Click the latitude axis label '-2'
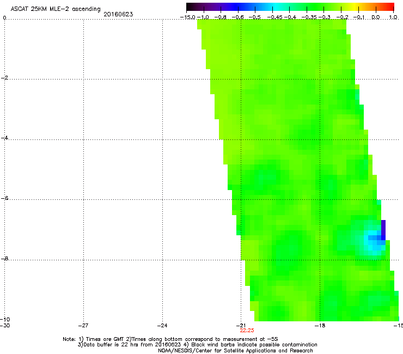The image size is (403, 354). tap(4, 78)
